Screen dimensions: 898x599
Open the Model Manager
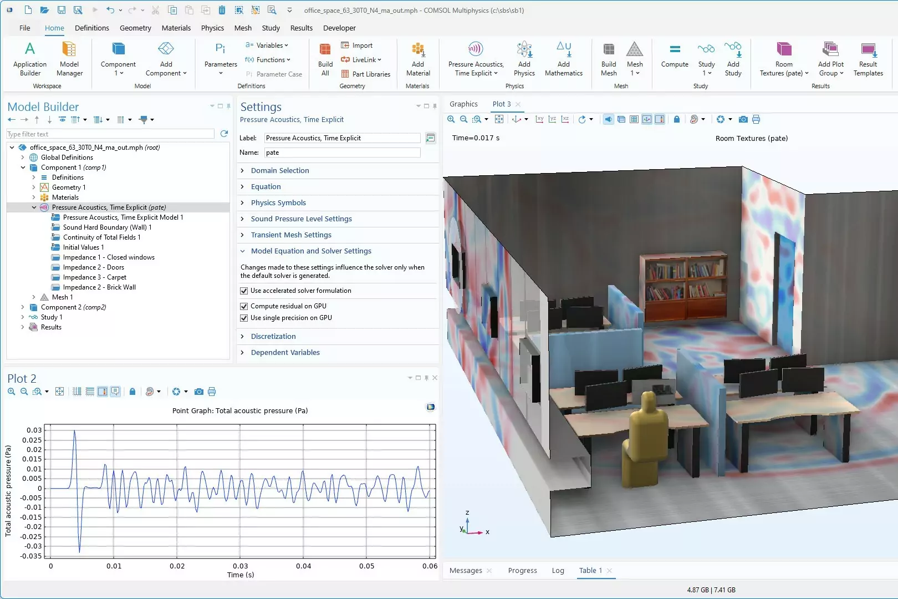69,59
